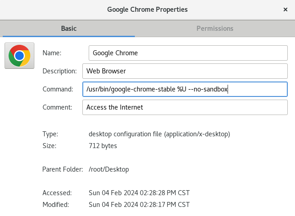Click the /root/Desktop parent folder path
Image resolution: width=295 pixels, height=216 pixels.
pyautogui.click(x=109, y=169)
